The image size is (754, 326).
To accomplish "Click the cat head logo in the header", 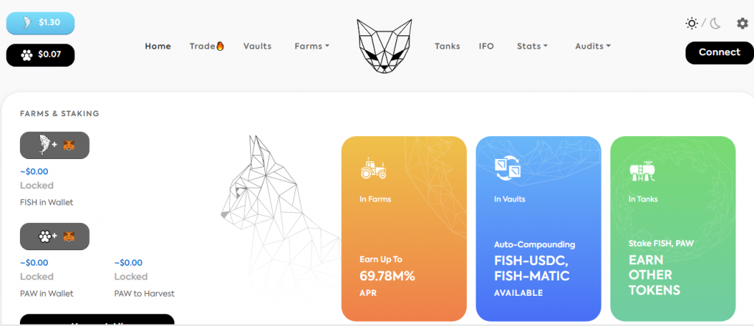I will point(384,46).
